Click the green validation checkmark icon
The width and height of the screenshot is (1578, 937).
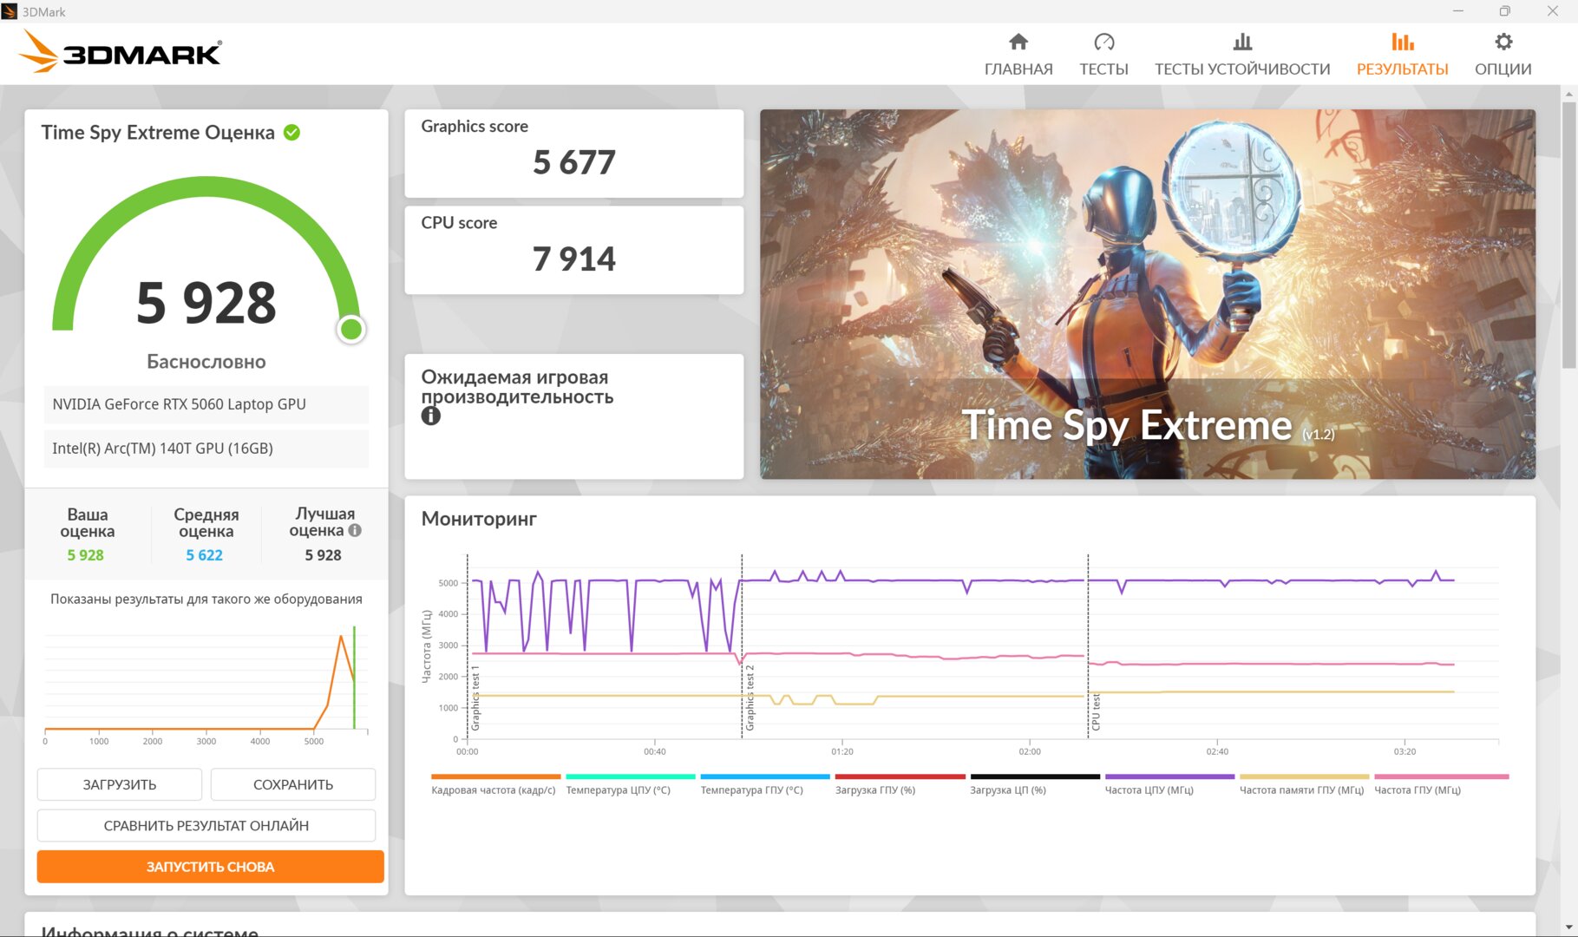pyautogui.click(x=292, y=133)
